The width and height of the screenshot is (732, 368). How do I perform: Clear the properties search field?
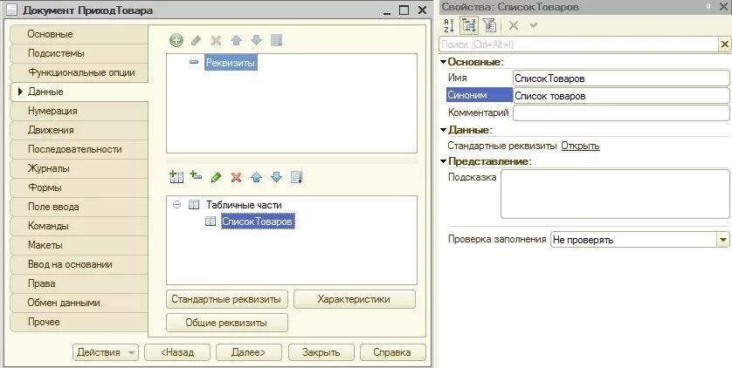[724, 44]
